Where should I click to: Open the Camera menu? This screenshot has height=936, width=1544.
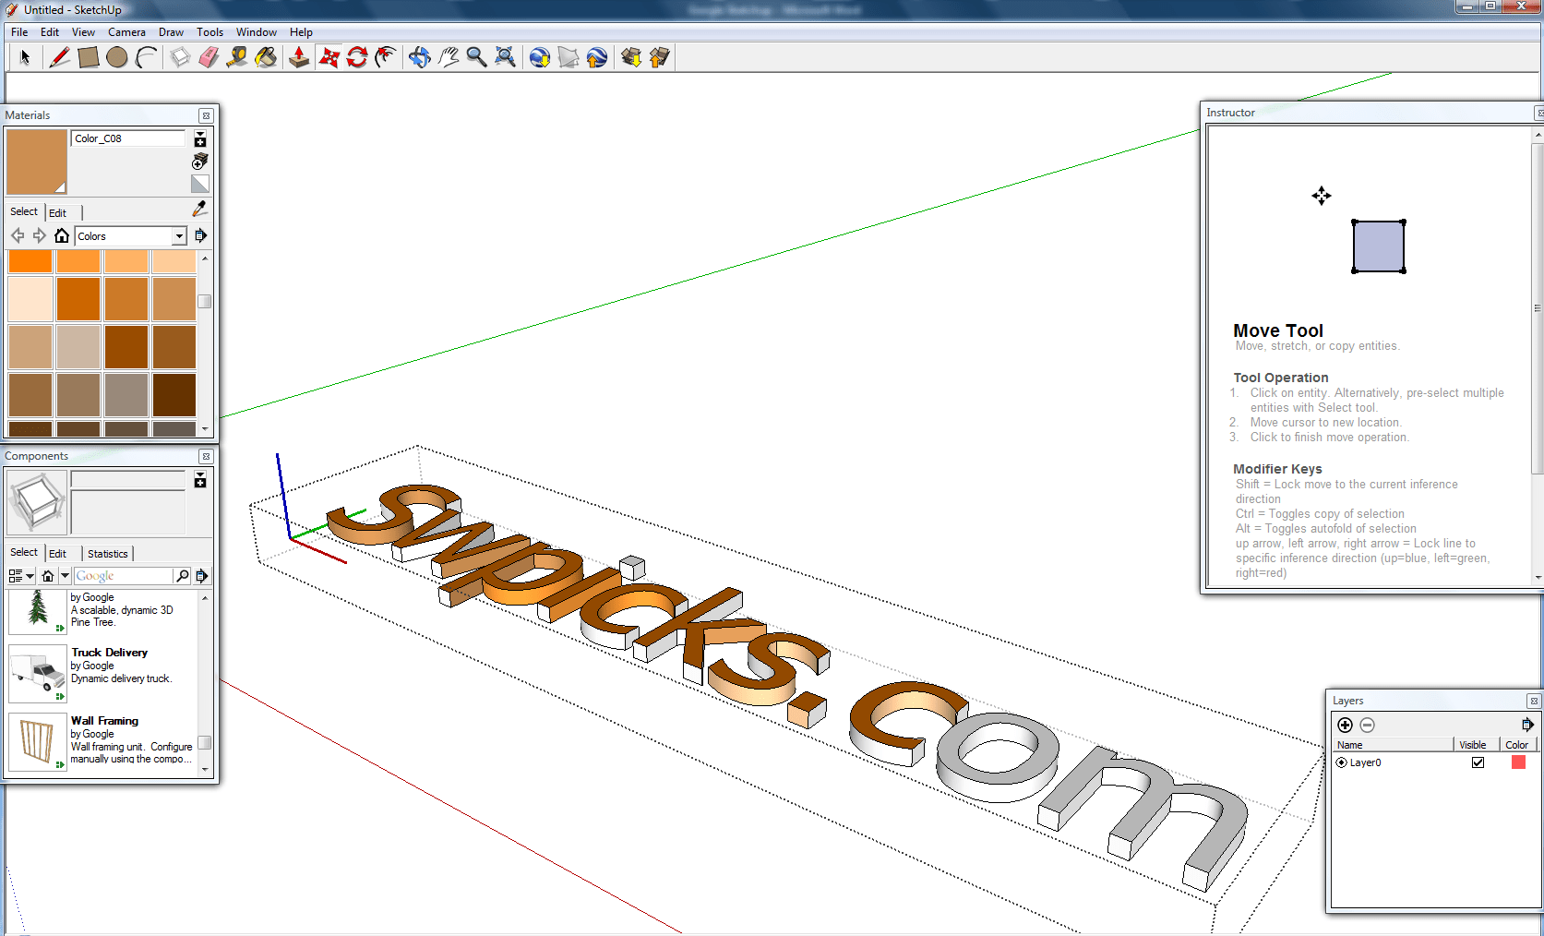126,32
